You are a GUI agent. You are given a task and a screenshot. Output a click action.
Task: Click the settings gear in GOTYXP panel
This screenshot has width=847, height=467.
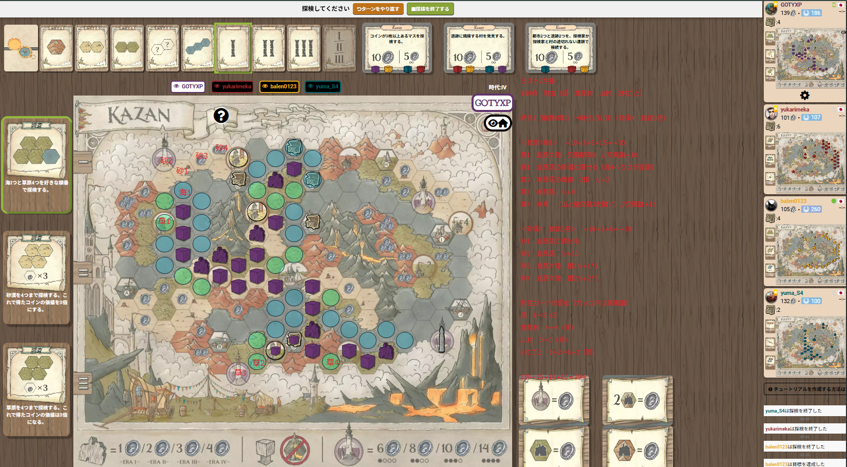[804, 95]
